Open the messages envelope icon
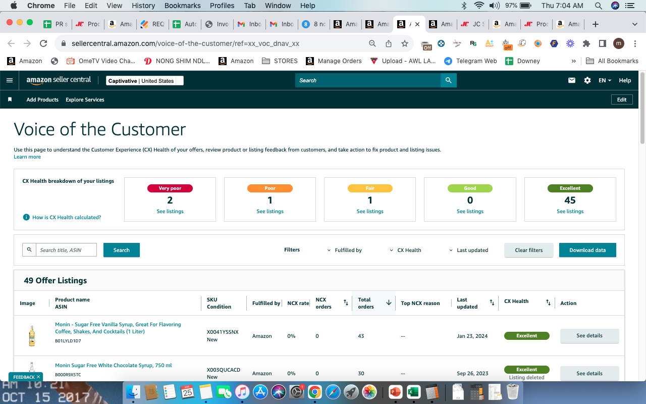Image resolution: width=646 pixels, height=404 pixels. (x=572, y=80)
